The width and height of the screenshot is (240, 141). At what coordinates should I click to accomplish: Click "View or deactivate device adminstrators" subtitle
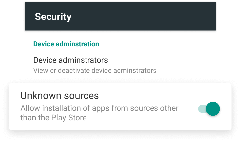(95, 70)
